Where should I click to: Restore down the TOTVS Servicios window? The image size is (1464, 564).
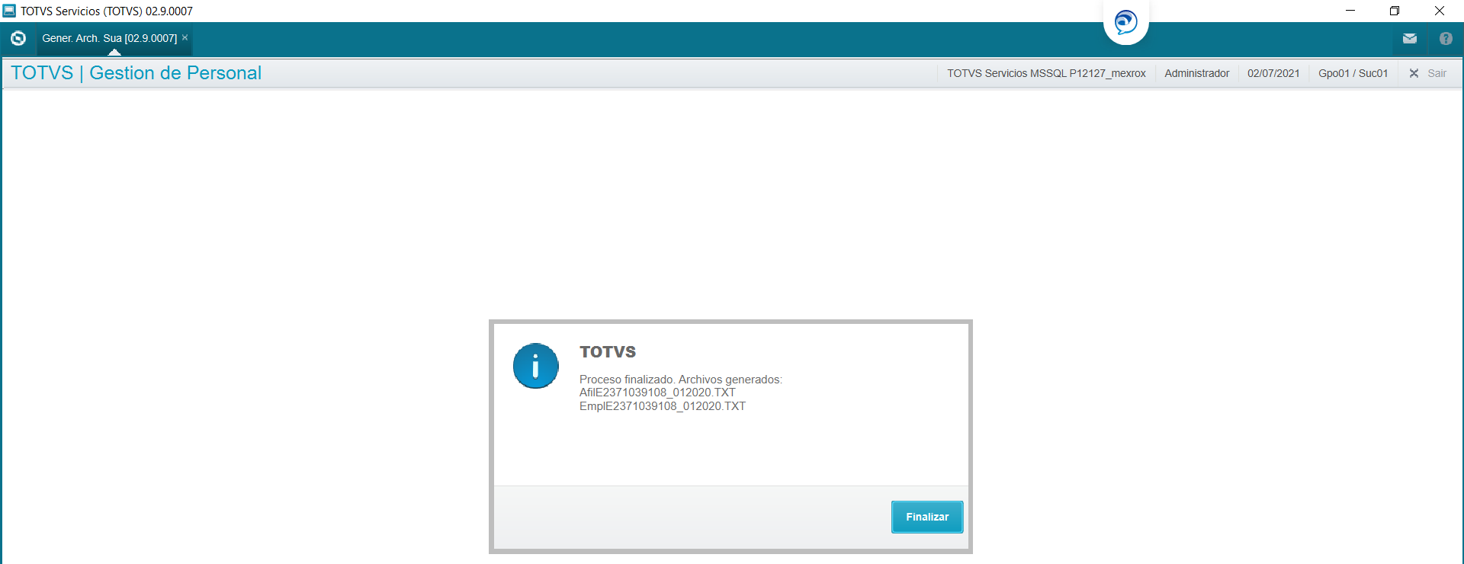[1395, 11]
